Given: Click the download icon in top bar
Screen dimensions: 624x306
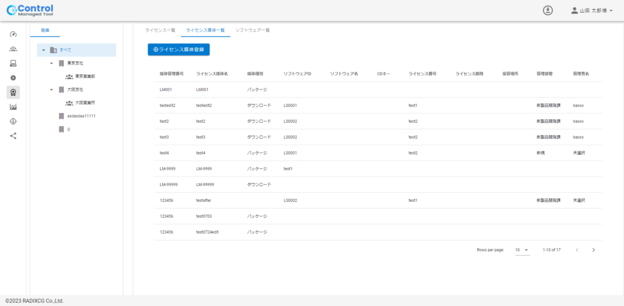Looking at the screenshot, I should [x=548, y=11].
